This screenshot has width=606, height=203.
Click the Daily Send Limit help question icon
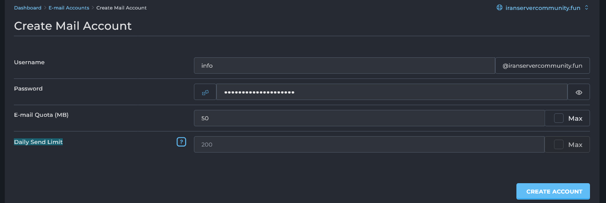181,142
